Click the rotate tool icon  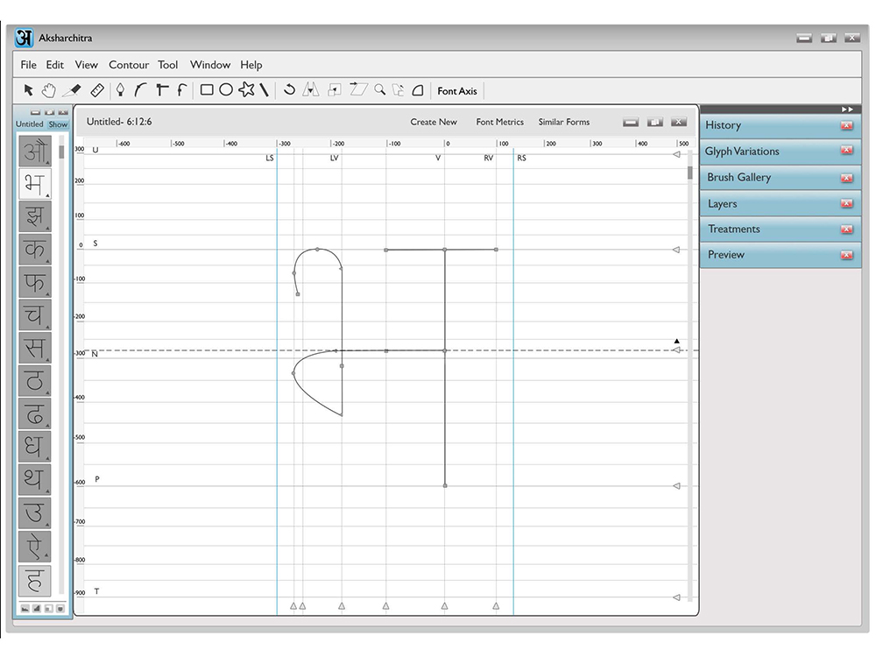pyautogui.click(x=289, y=90)
